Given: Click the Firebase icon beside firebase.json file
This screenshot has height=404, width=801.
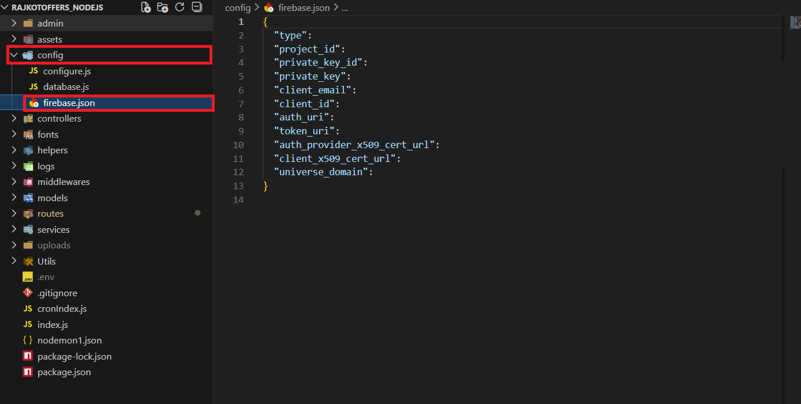Looking at the screenshot, I should (x=33, y=103).
